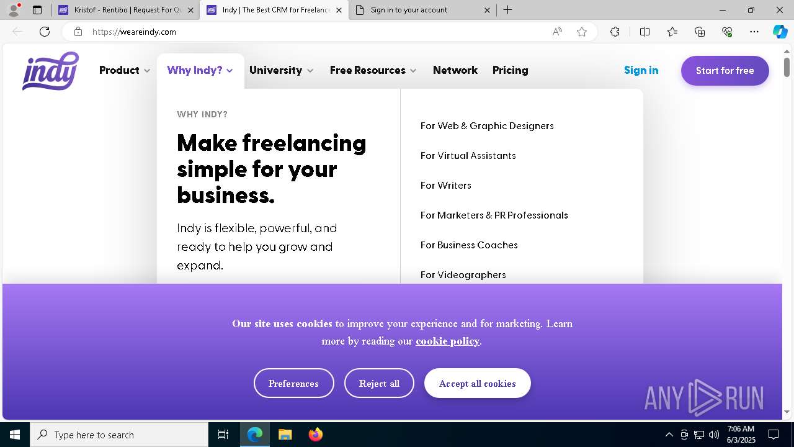Screen dimensions: 794x447
Task: Click the taskbar clock and date
Action: tap(741, 435)
